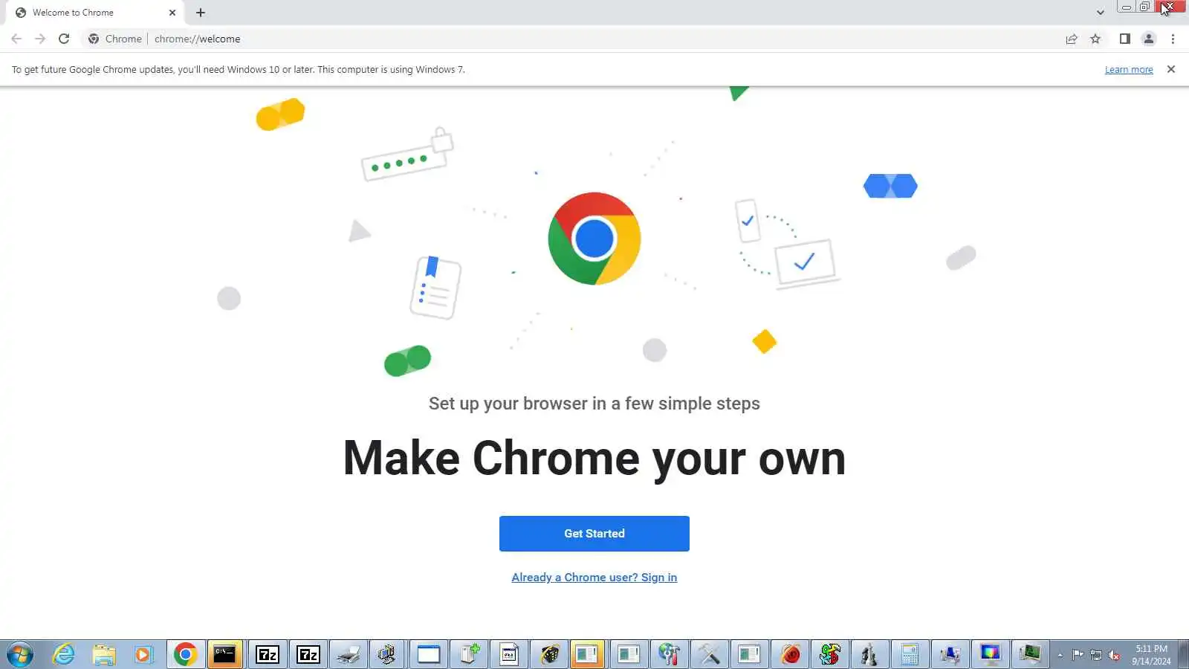Image resolution: width=1189 pixels, height=669 pixels.
Task: Open the first 7-Zip taskbar button
Action: click(x=267, y=655)
